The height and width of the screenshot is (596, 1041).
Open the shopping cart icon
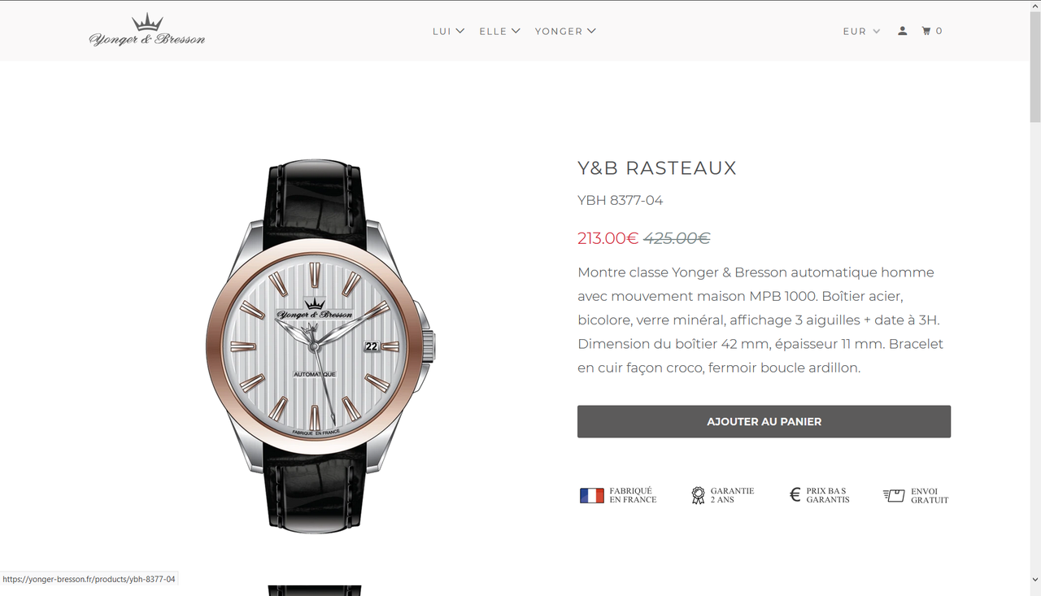[x=926, y=31]
